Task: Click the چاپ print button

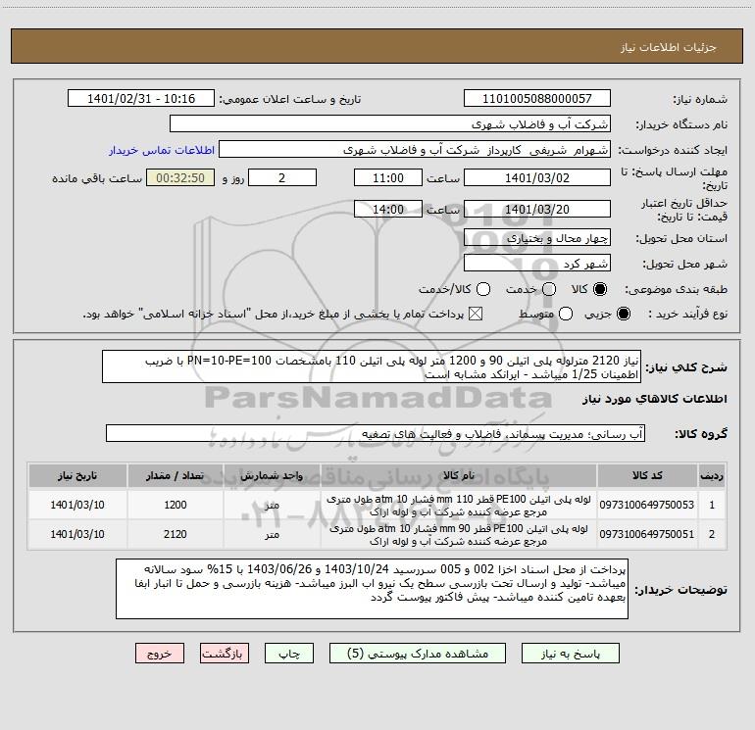Action: pos(289,654)
